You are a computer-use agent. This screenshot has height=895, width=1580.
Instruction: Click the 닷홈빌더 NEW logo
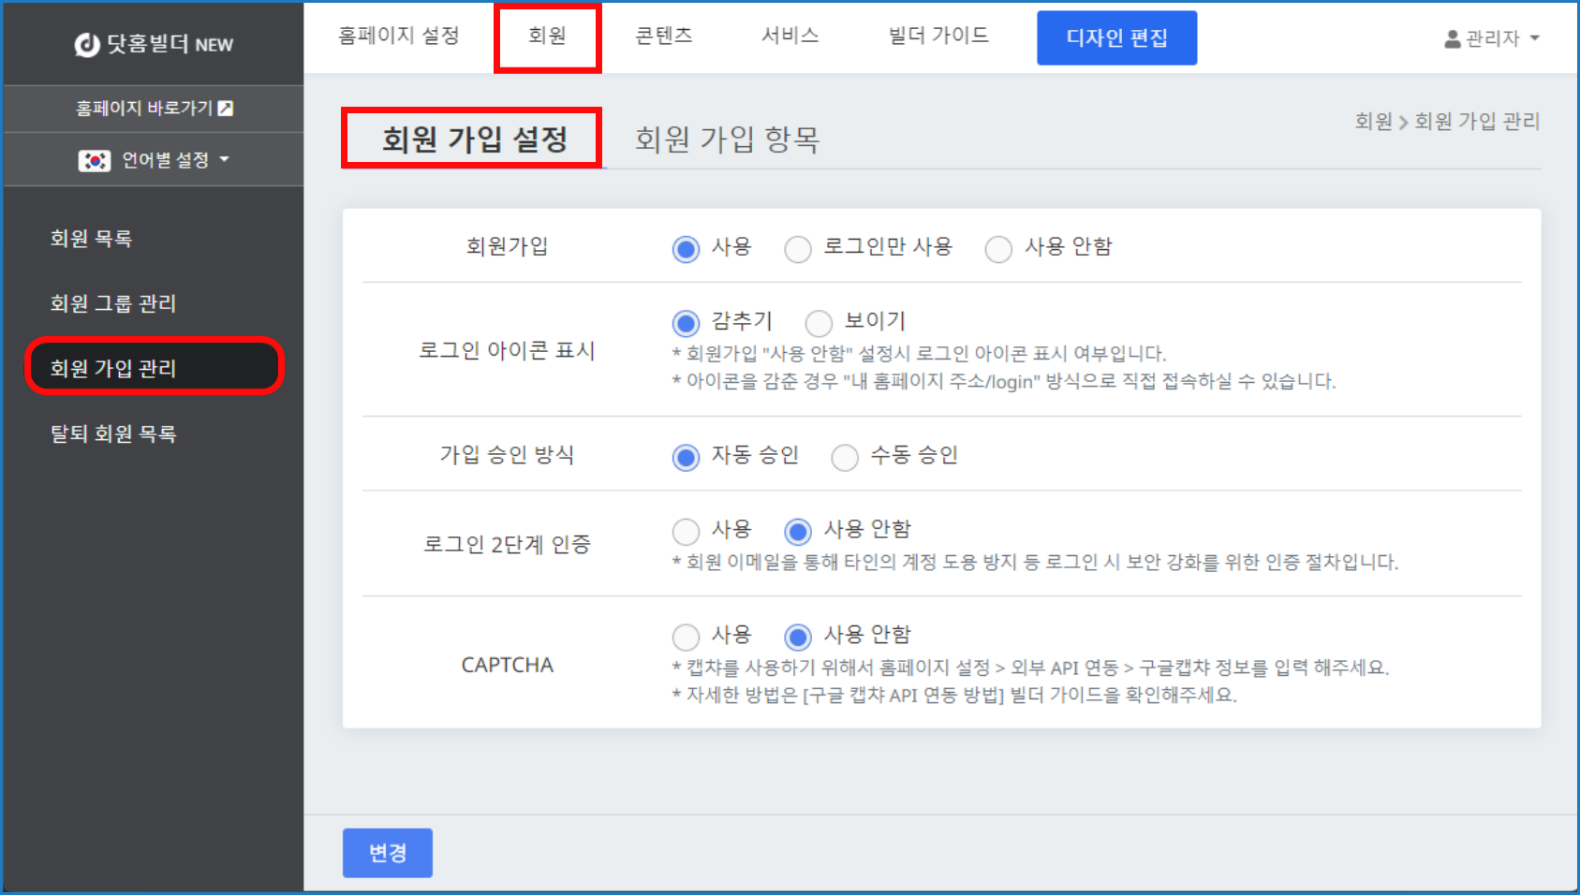coord(154,44)
